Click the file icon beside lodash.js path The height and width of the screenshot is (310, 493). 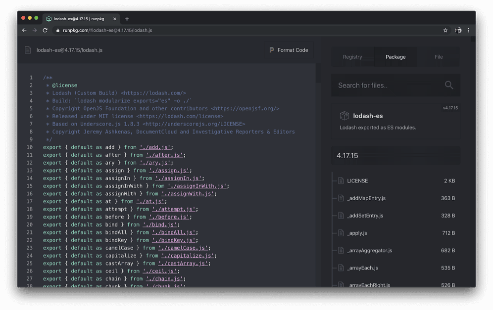[x=28, y=50]
